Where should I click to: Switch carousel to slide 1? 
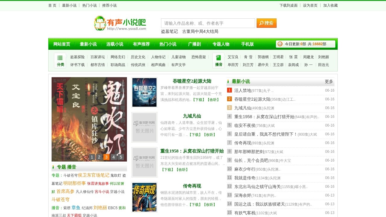[x=92, y=157]
